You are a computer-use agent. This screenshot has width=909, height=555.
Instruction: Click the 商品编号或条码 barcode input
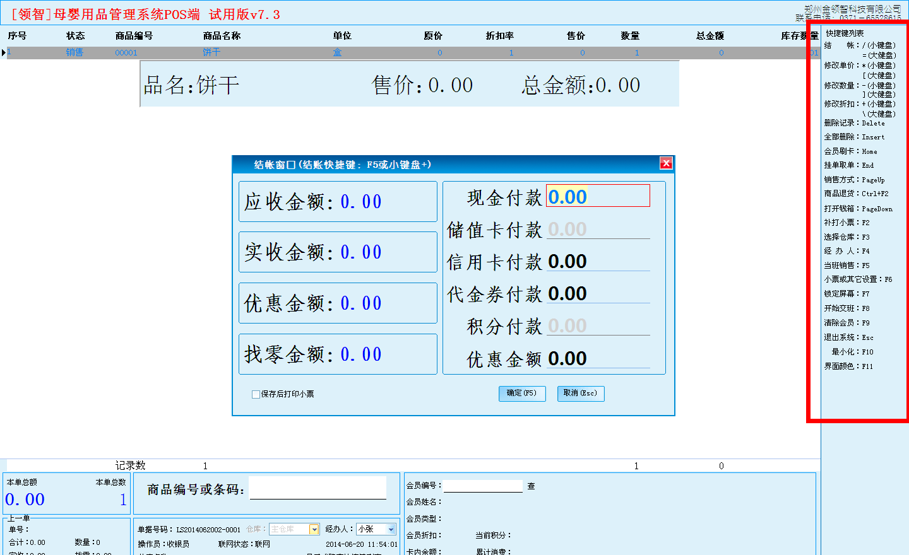pyautogui.click(x=318, y=488)
